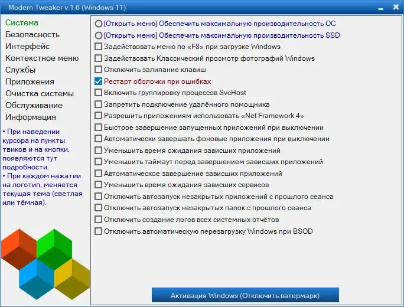This screenshot has width=404, height=307.
Task: Tick 'Быстрое завершение запущенных приложений' checkbox
Action: tap(98, 128)
